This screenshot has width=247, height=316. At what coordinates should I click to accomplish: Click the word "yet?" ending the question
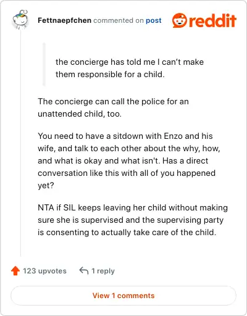pyautogui.click(x=46, y=186)
